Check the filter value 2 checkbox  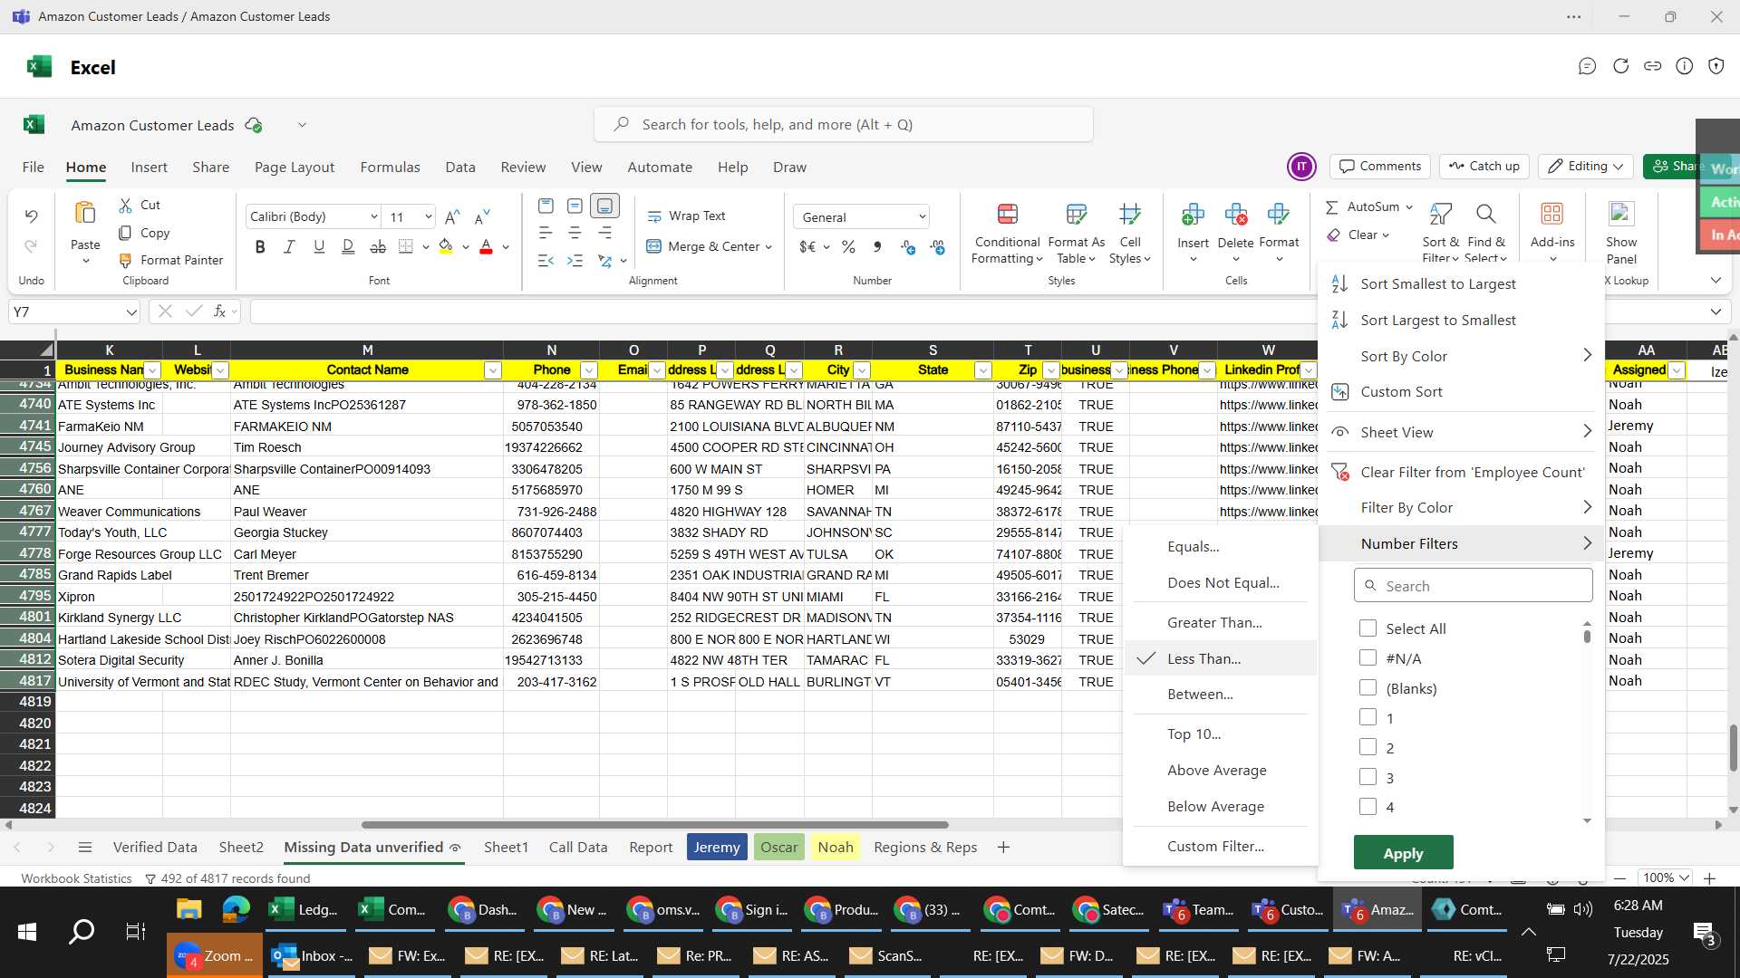coord(1368,748)
